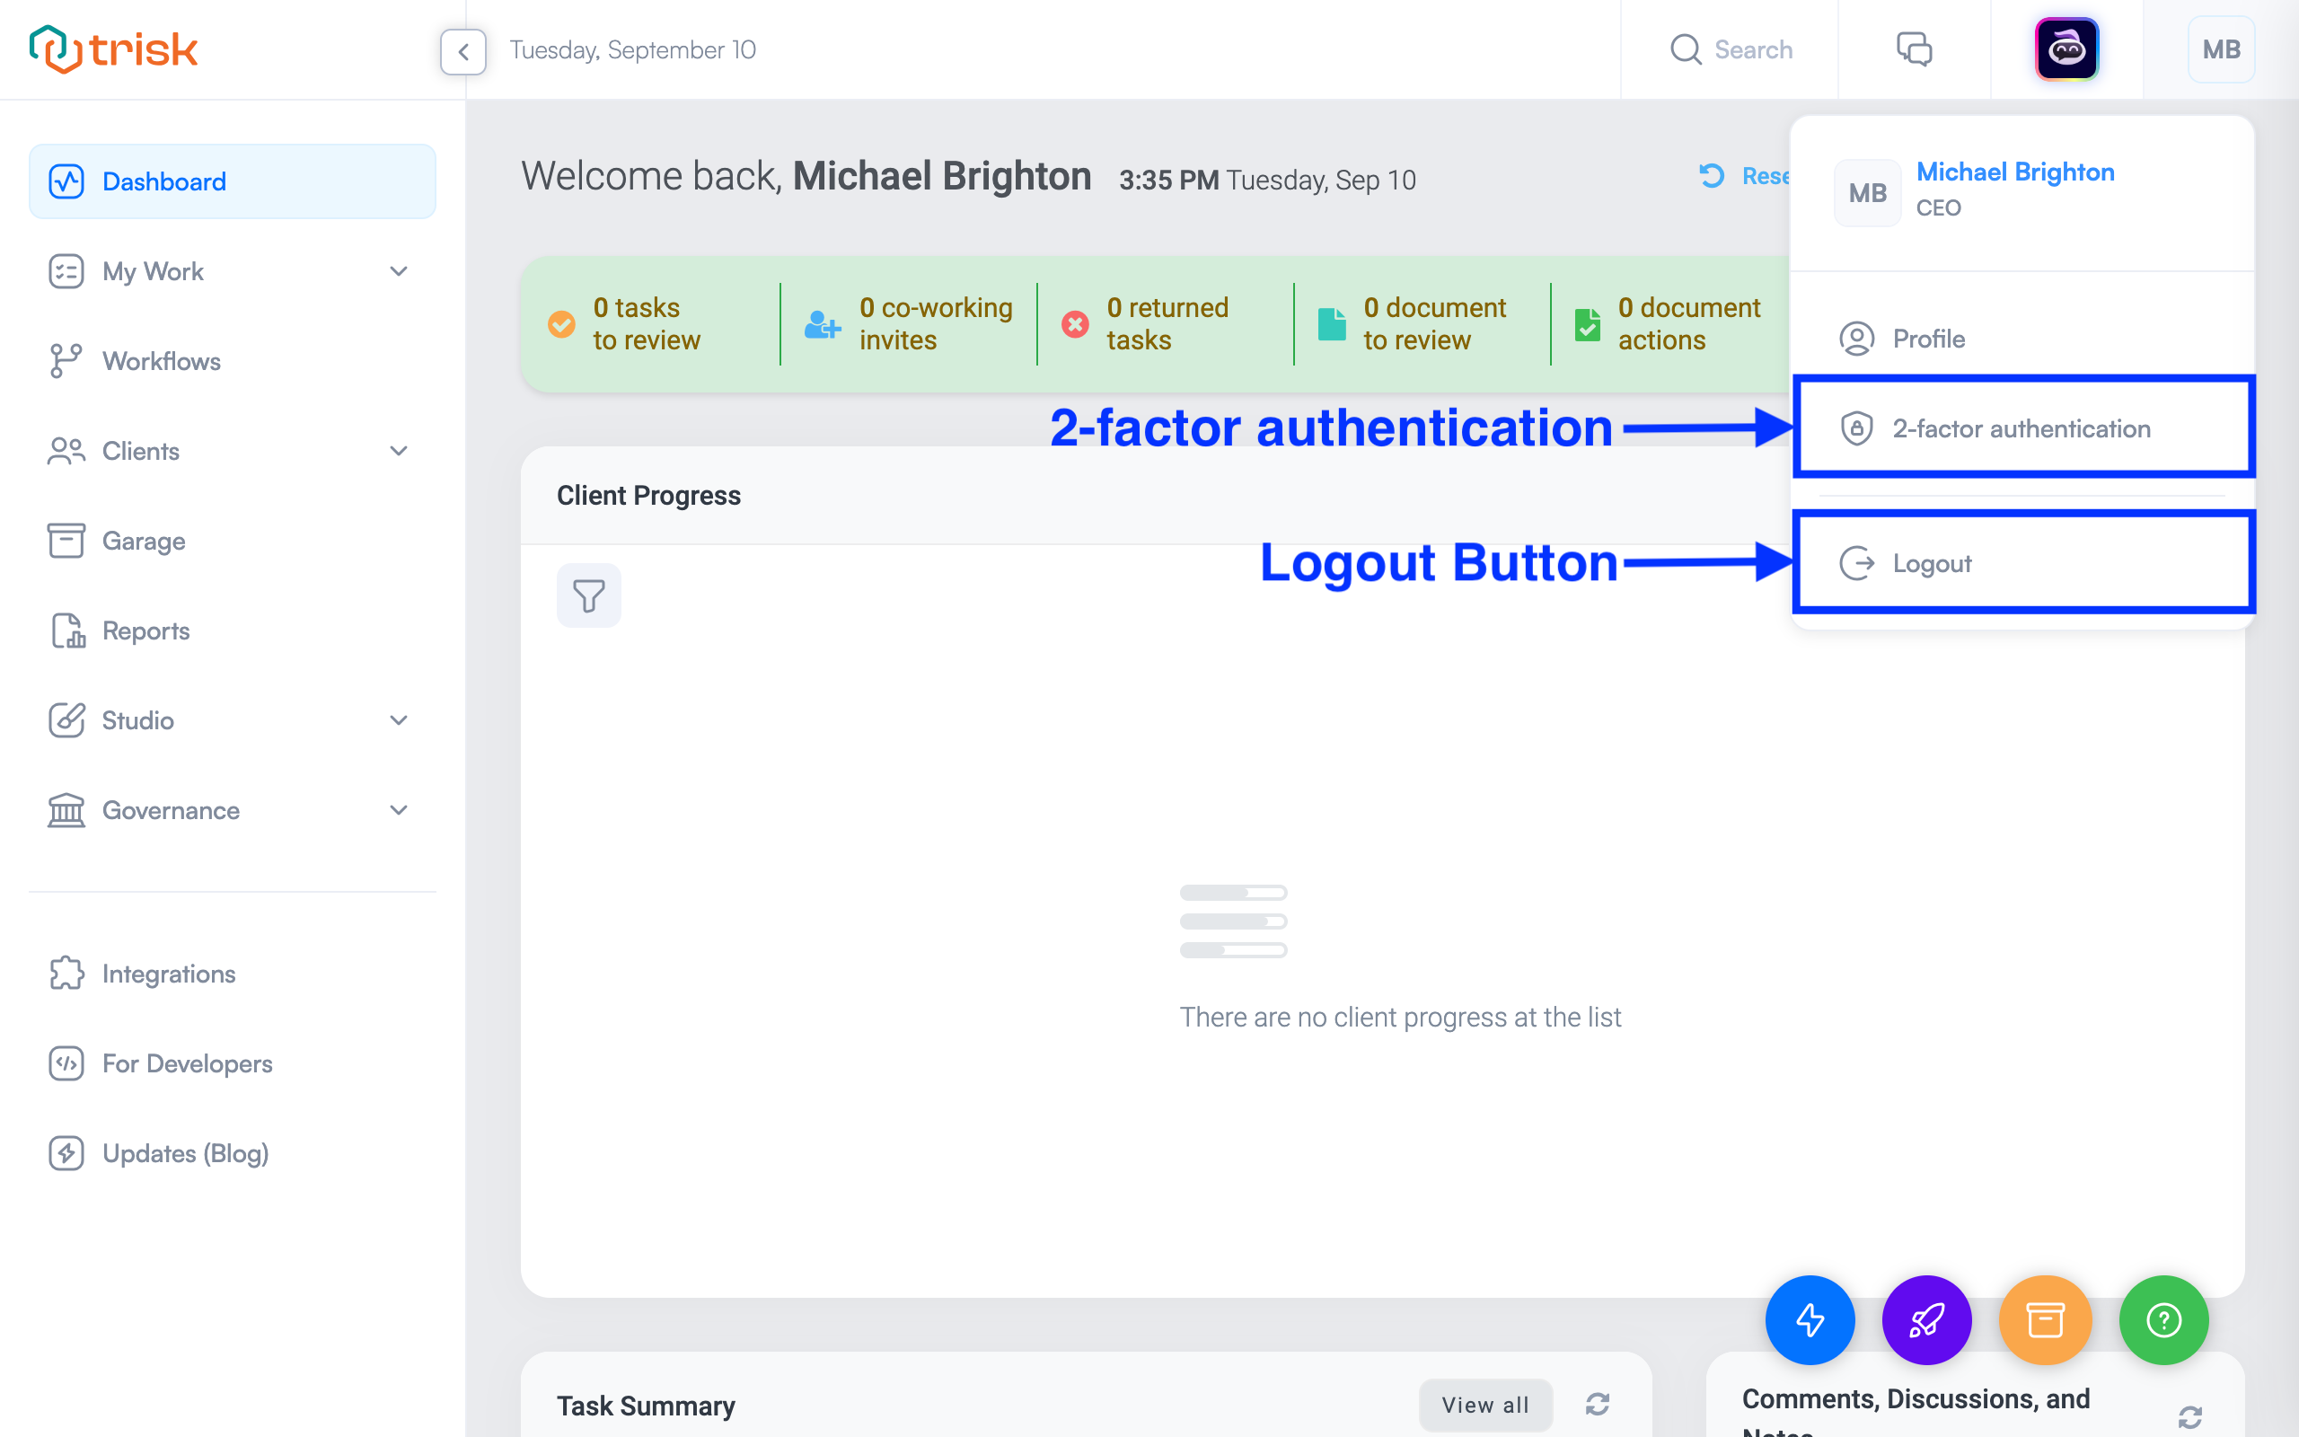The image size is (2299, 1437).
Task: Click the My Work sidebar icon
Action: [61, 269]
